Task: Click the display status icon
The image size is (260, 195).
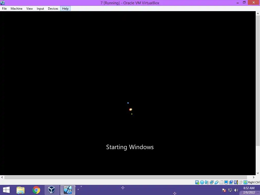Action: coord(226,182)
